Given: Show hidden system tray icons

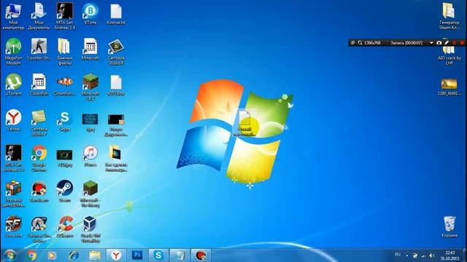Looking at the screenshot, I should coord(407,255).
